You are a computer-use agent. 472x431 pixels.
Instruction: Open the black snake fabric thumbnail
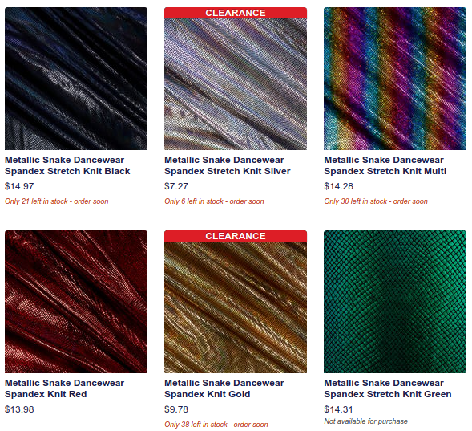(76, 79)
